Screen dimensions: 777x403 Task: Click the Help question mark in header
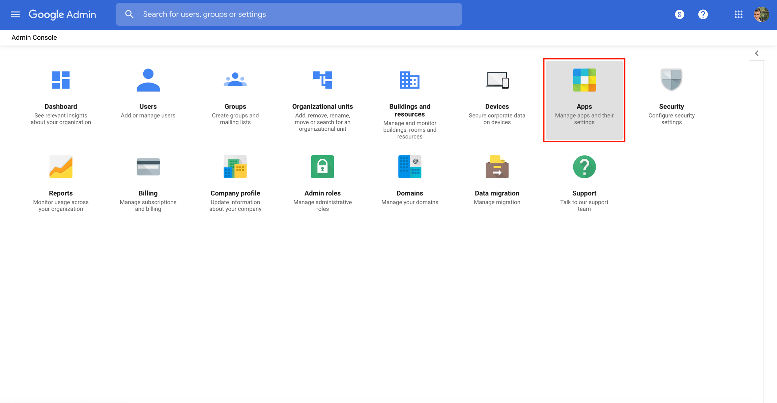point(703,14)
